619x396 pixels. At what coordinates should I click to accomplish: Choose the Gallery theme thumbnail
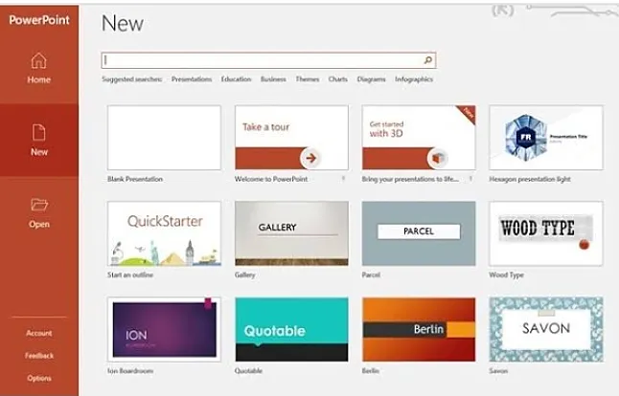(x=291, y=233)
